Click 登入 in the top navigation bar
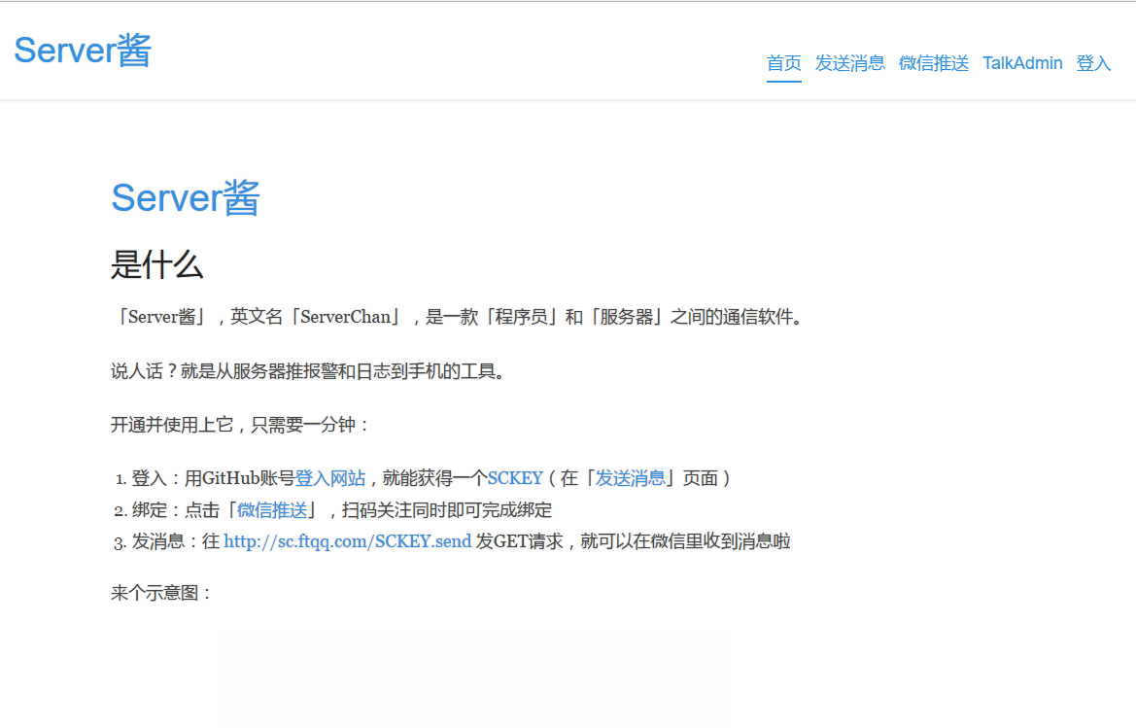The image size is (1136, 728). point(1093,62)
